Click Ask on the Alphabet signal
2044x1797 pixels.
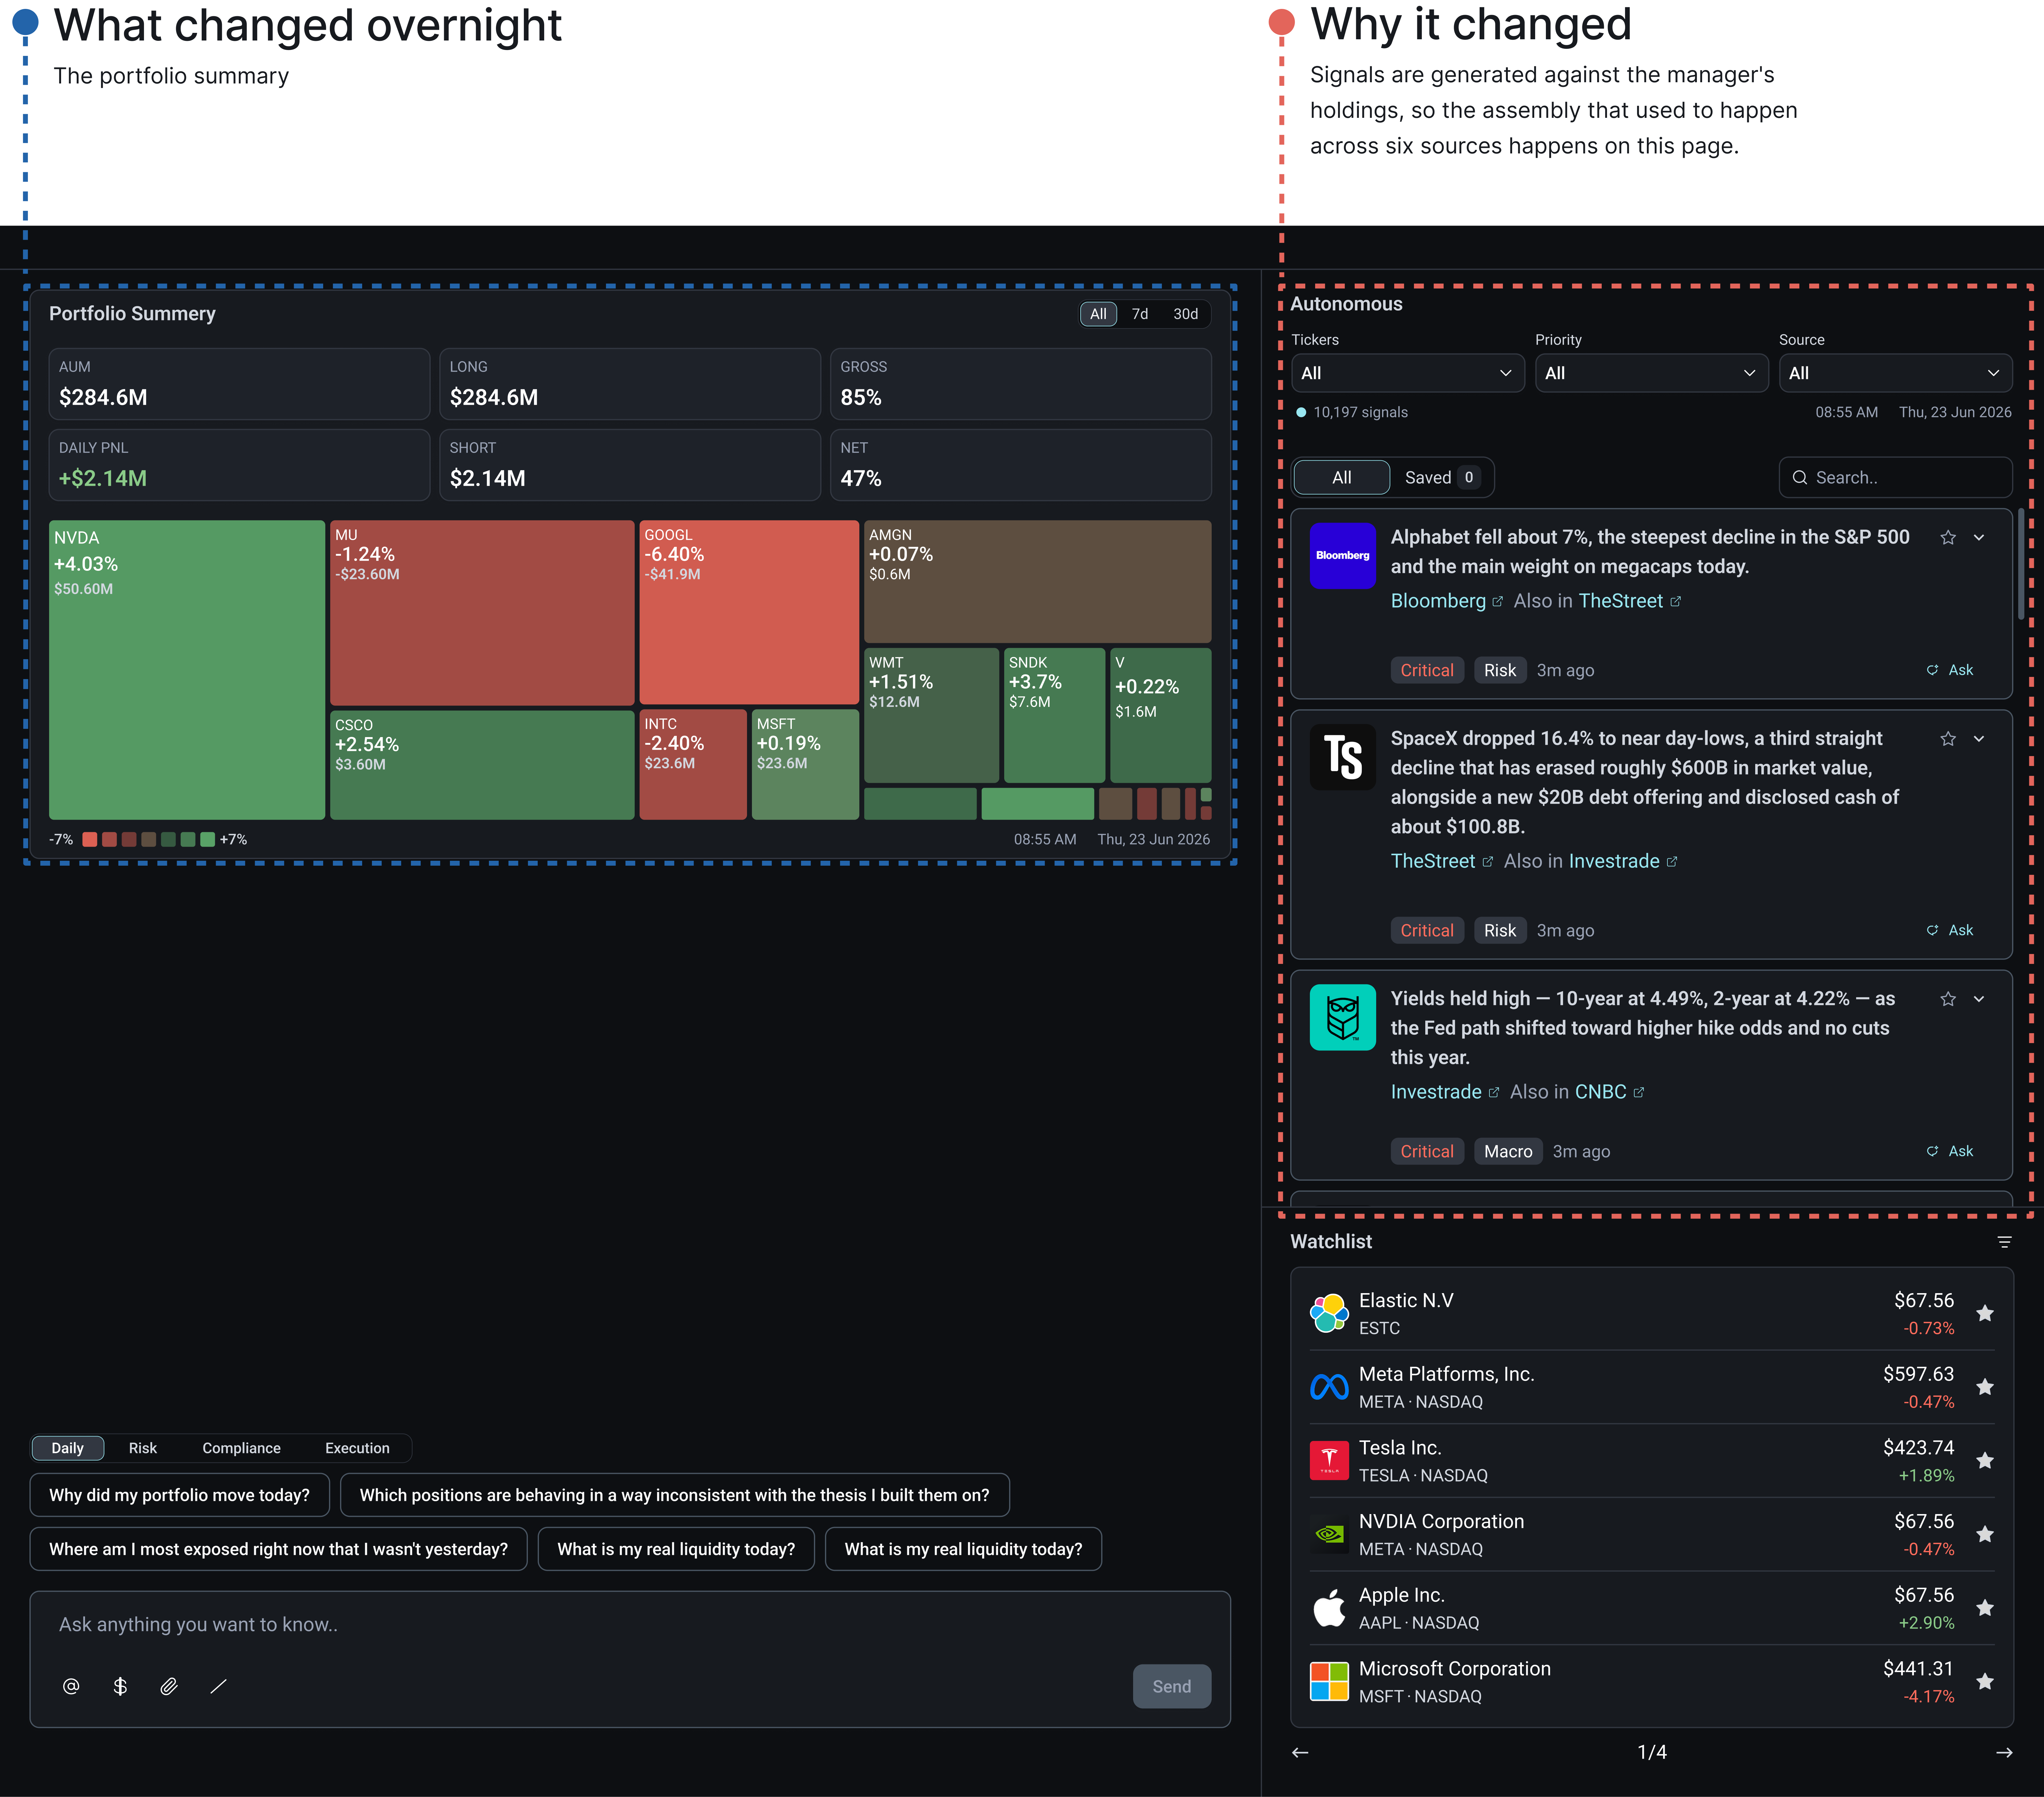coord(1950,670)
